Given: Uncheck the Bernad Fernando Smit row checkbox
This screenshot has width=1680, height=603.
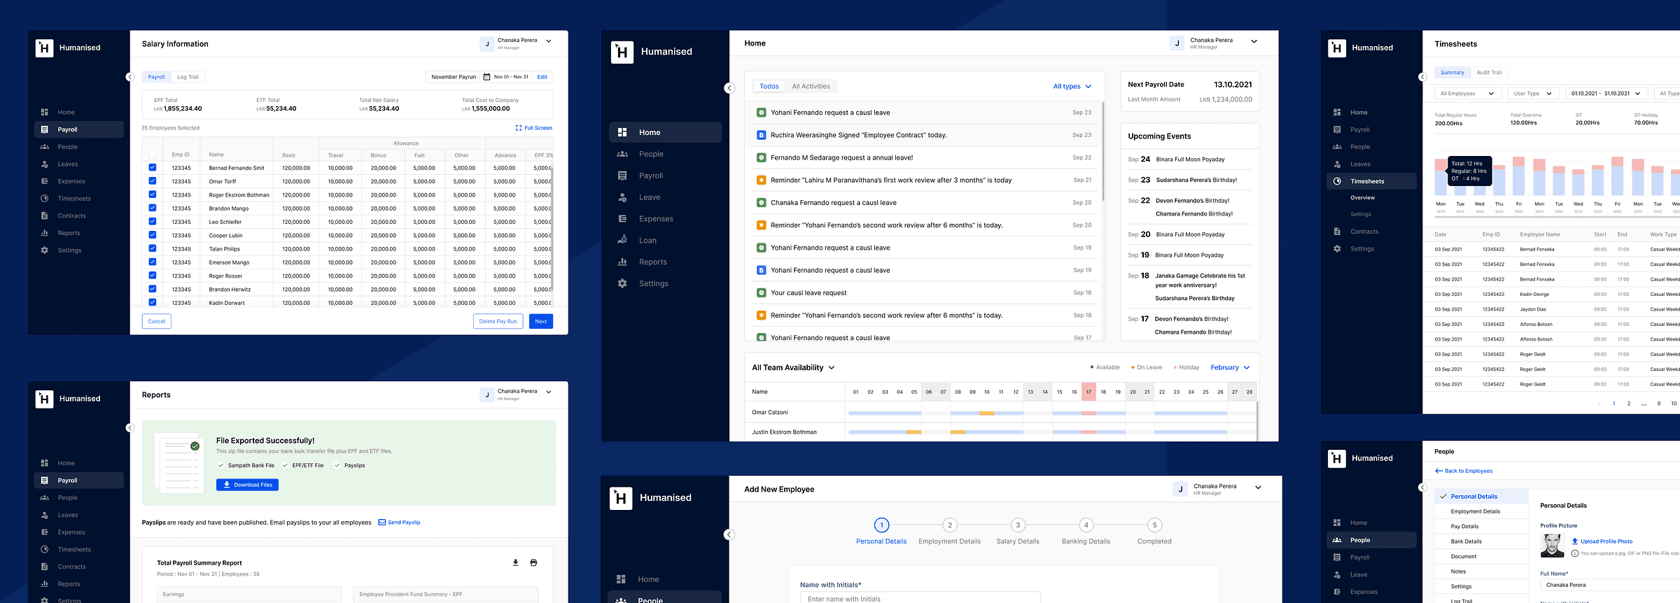Looking at the screenshot, I should [153, 168].
